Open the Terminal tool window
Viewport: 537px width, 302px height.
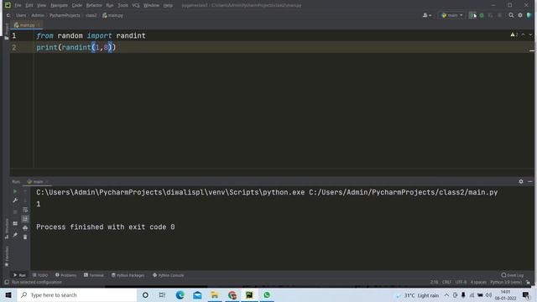tap(93, 275)
